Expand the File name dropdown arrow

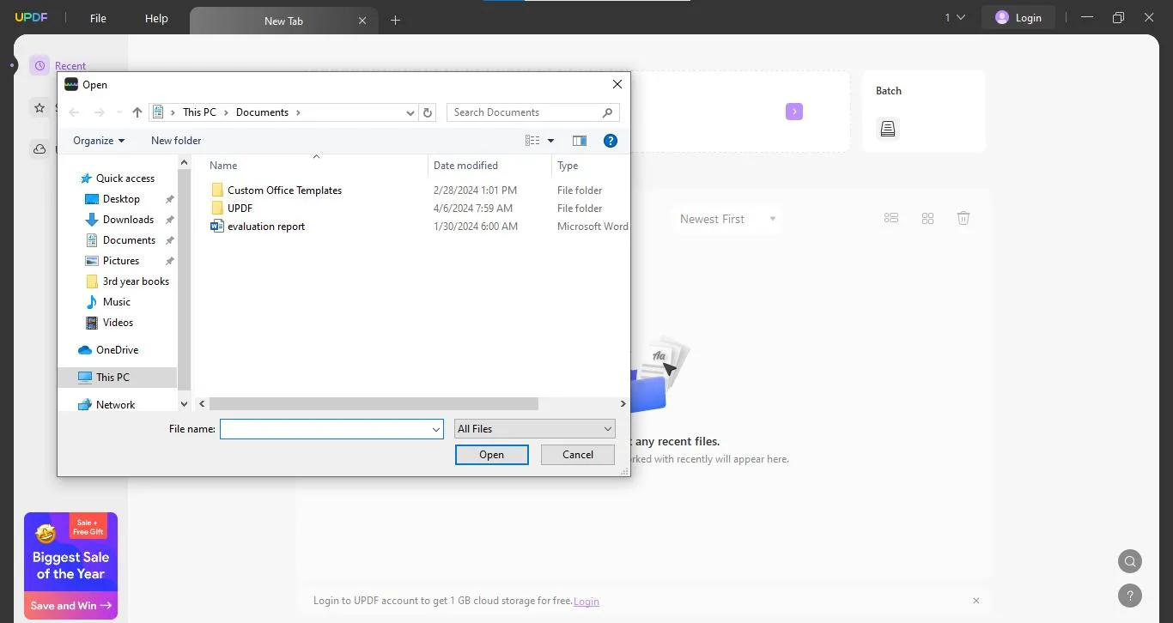[x=436, y=429]
